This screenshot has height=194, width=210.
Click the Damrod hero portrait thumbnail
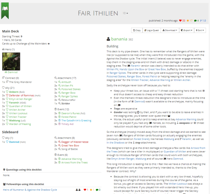coord(11,62)
